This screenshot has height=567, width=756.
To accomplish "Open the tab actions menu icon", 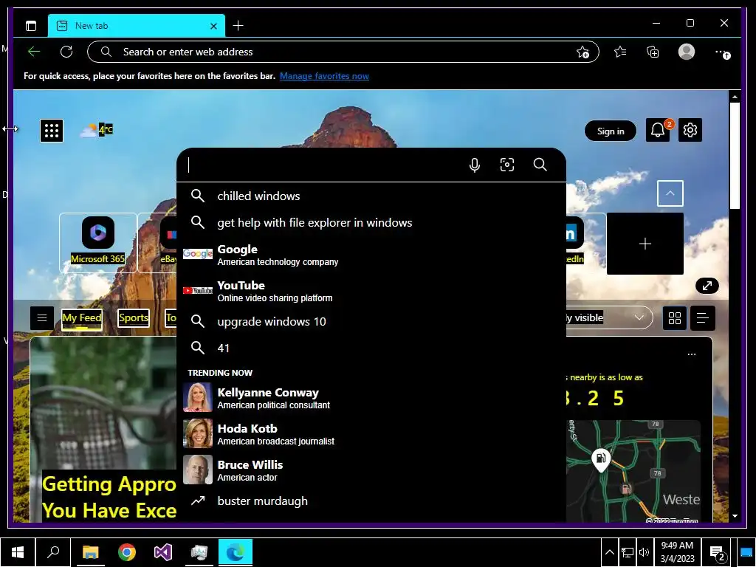I will (x=31, y=26).
